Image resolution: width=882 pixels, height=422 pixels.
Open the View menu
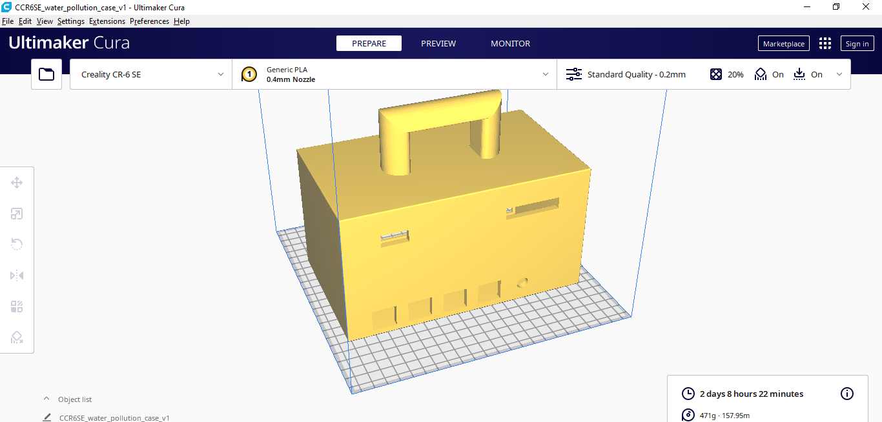click(x=45, y=21)
